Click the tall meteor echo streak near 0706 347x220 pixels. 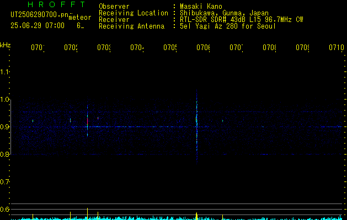[196, 127]
